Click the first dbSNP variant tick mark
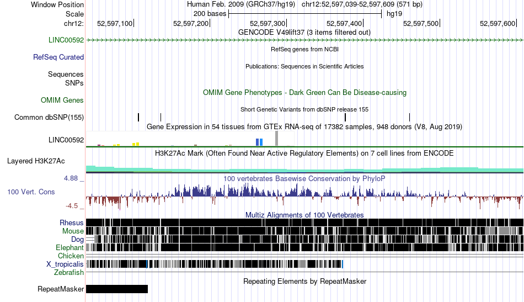This screenshot has height=302, width=524. [x=138, y=118]
